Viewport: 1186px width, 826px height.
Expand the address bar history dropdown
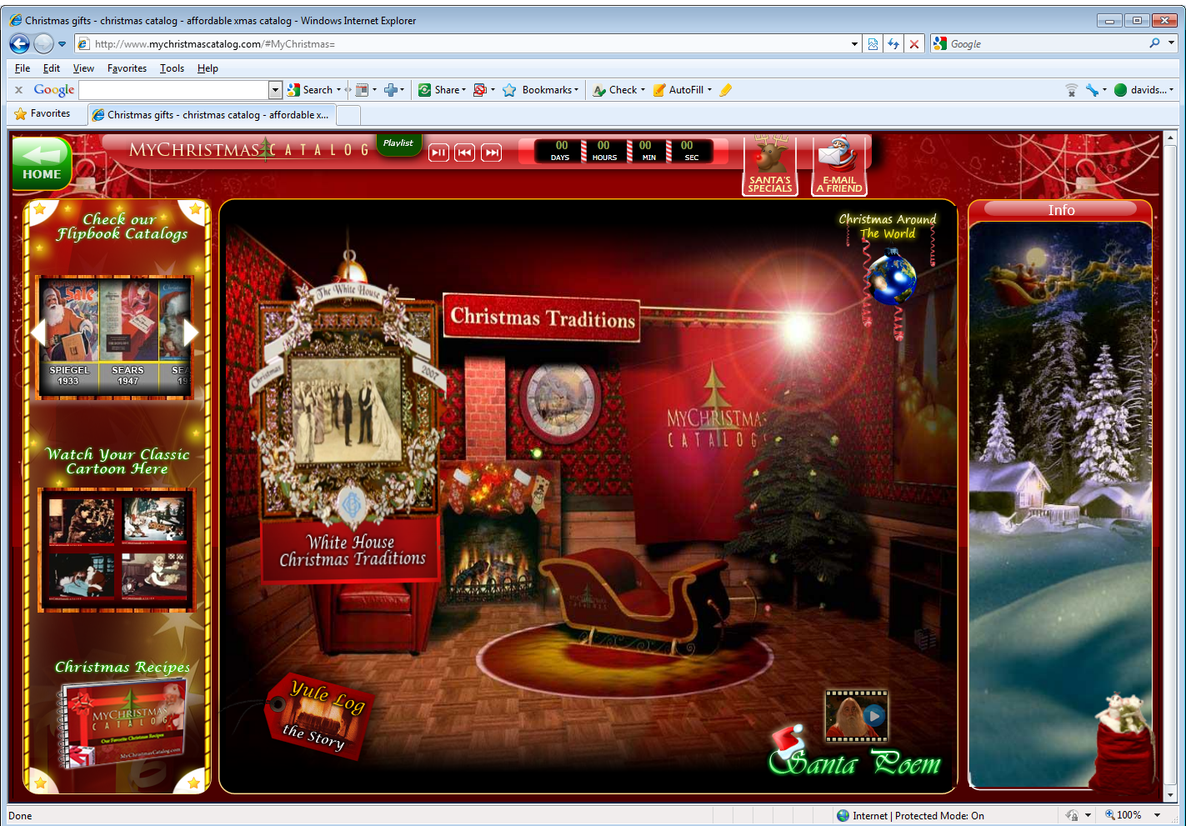tap(854, 44)
